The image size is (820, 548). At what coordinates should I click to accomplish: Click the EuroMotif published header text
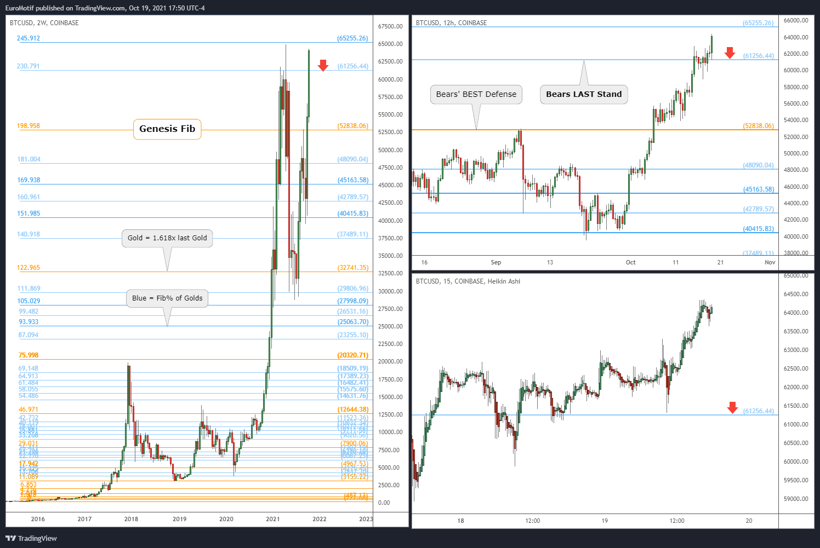[x=105, y=8]
